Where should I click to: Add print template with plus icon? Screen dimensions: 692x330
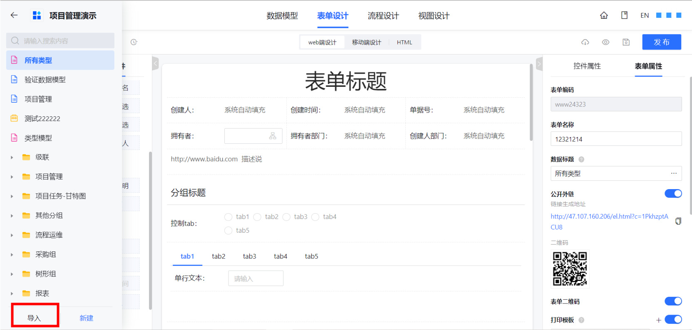coord(659,320)
